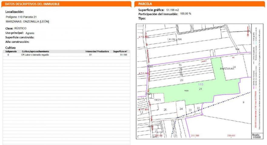Click the Polígono 110 Parcela 21 text

(21, 17)
